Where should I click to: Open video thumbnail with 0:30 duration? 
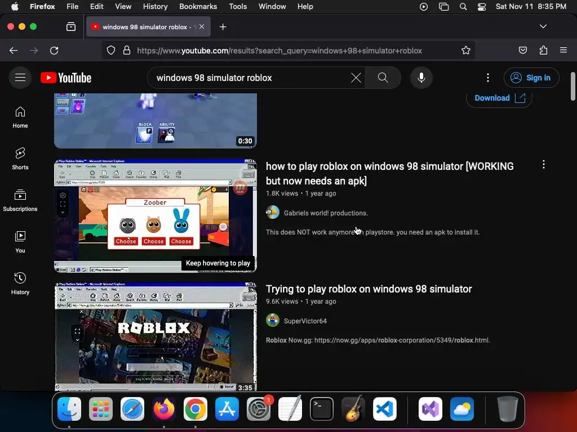[x=156, y=120]
